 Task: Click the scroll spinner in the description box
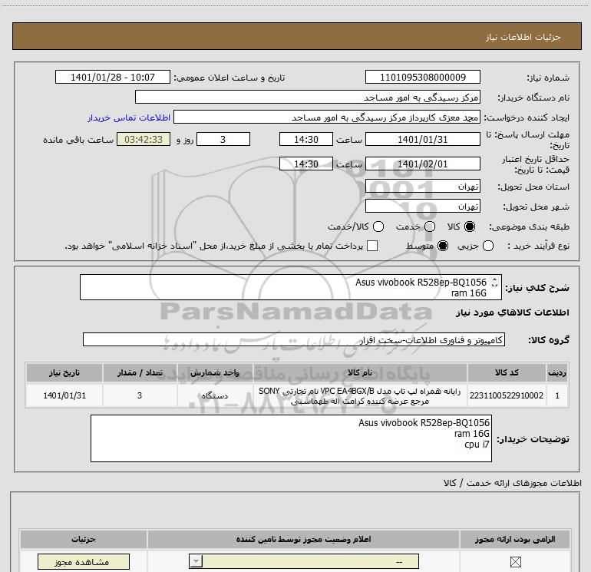(x=494, y=282)
